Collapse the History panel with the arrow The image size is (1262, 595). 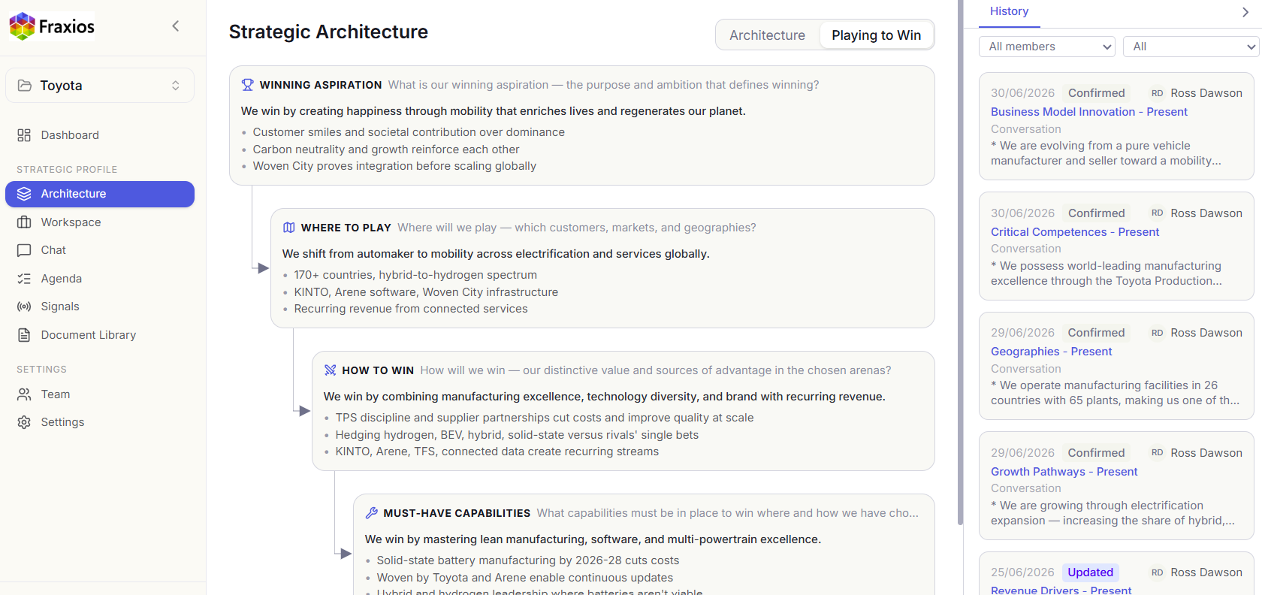[x=1245, y=12]
